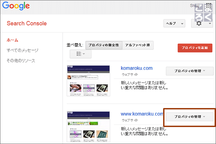Viewport: 216px width, 144px height.
Task: Open the list view options dropdown
Action: (81, 54)
